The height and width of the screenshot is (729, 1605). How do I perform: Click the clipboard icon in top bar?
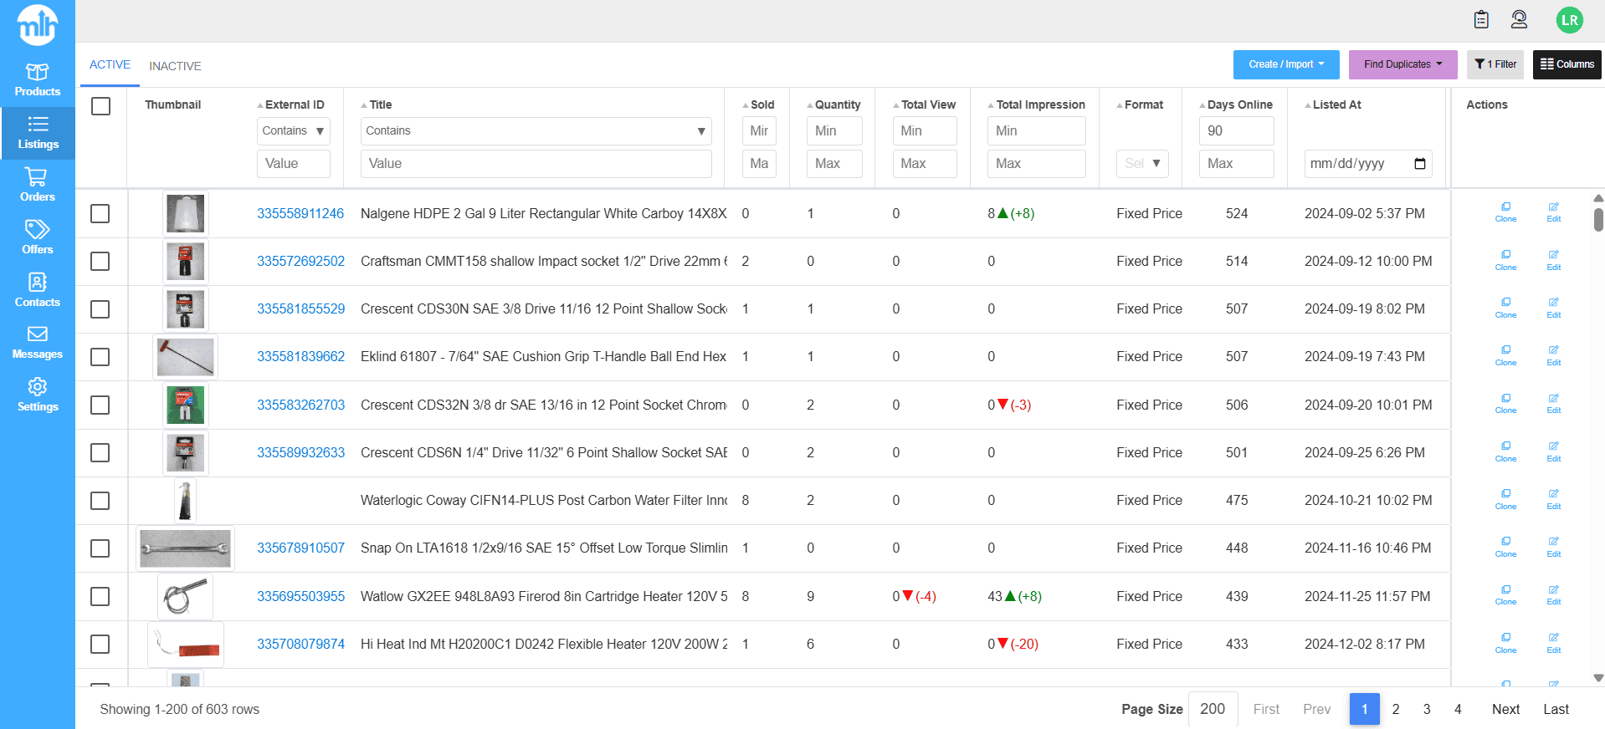click(1480, 19)
